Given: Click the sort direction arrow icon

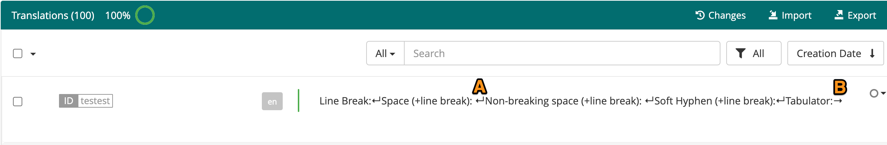Looking at the screenshot, I should (x=872, y=53).
